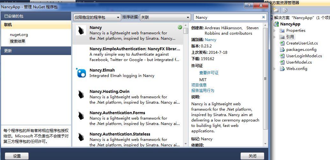This screenshot has height=160, width=330.
Task: Click the 上次发布: 2014-7-18 date text
Action: tap(209, 52)
